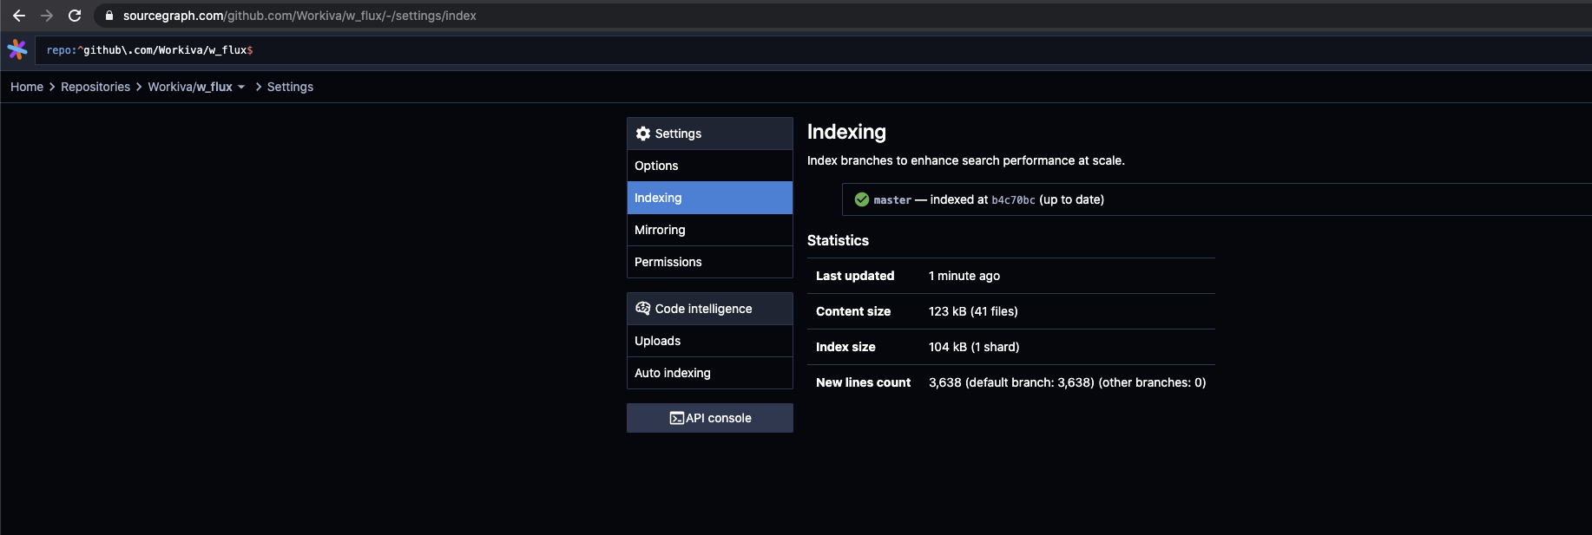Reload the page with the refresh icon
The image size is (1592, 535).
point(75,16)
